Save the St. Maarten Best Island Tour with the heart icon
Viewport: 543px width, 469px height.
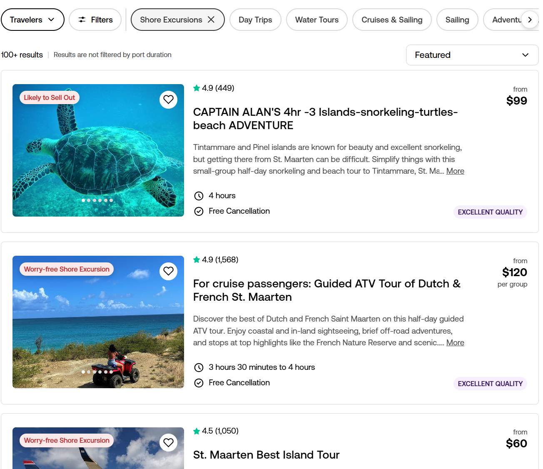(168, 442)
